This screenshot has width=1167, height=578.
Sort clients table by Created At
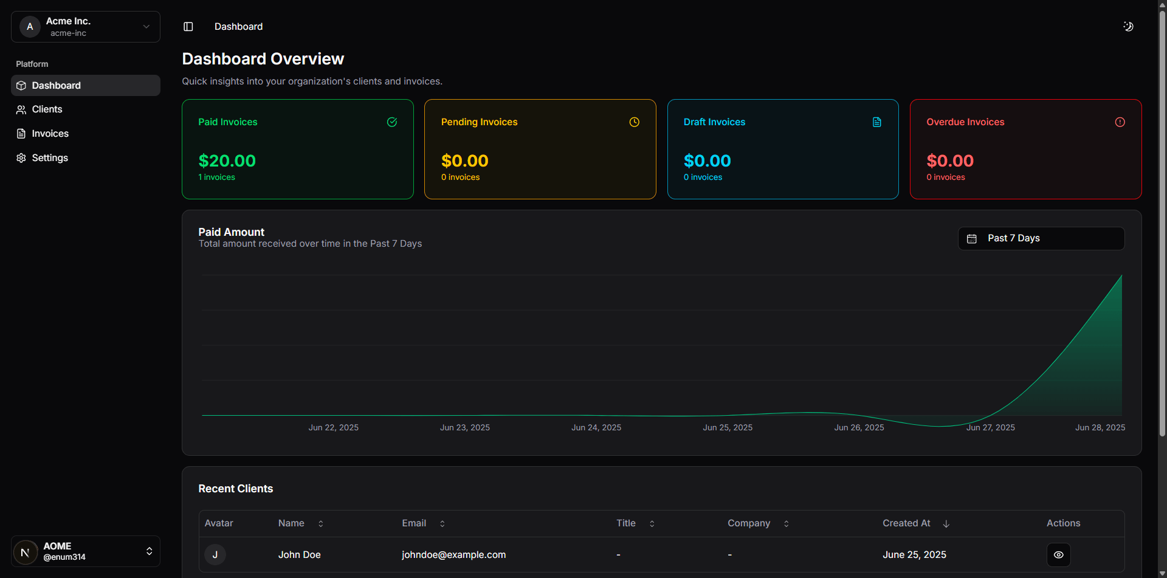(916, 523)
